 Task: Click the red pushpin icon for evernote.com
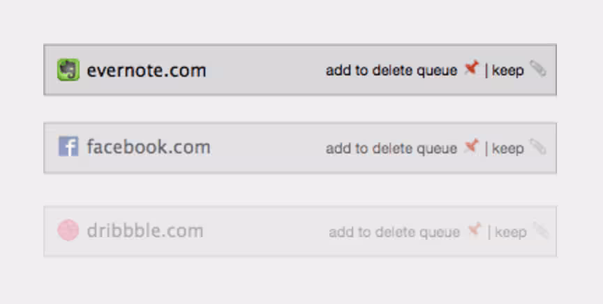[x=472, y=68]
